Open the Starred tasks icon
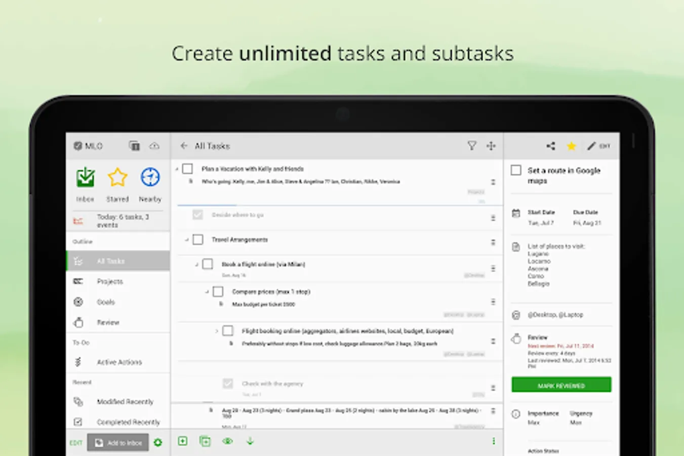 click(x=117, y=178)
